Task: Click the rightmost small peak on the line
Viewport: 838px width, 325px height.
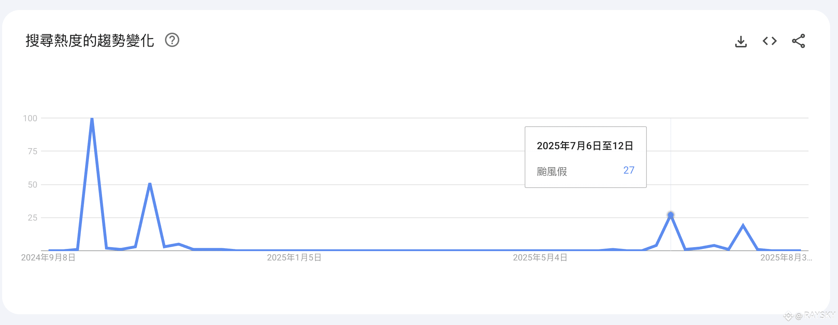Action: (x=743, y=226)
